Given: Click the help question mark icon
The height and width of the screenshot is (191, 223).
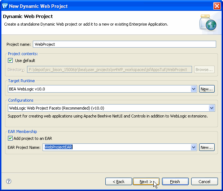Looking at the screenshot, I should 9,181.
